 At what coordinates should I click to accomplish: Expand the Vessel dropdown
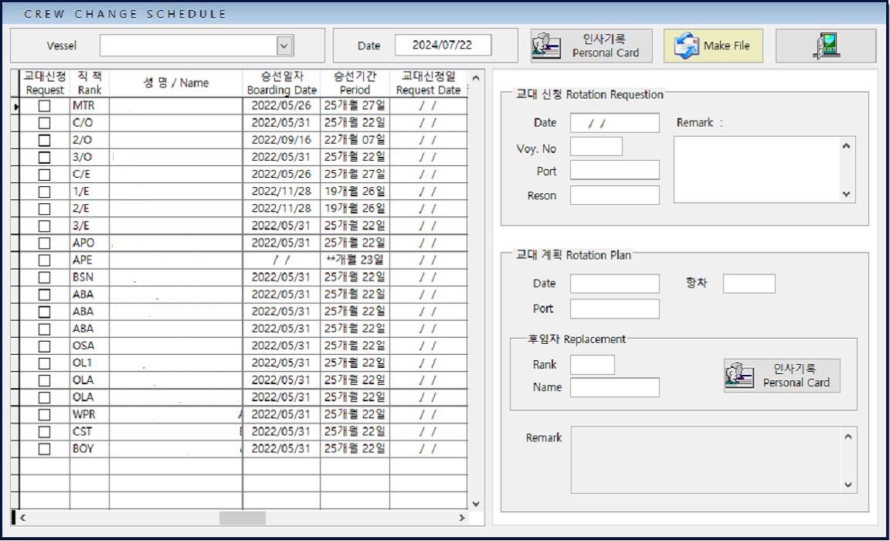[x=284, y=46]
